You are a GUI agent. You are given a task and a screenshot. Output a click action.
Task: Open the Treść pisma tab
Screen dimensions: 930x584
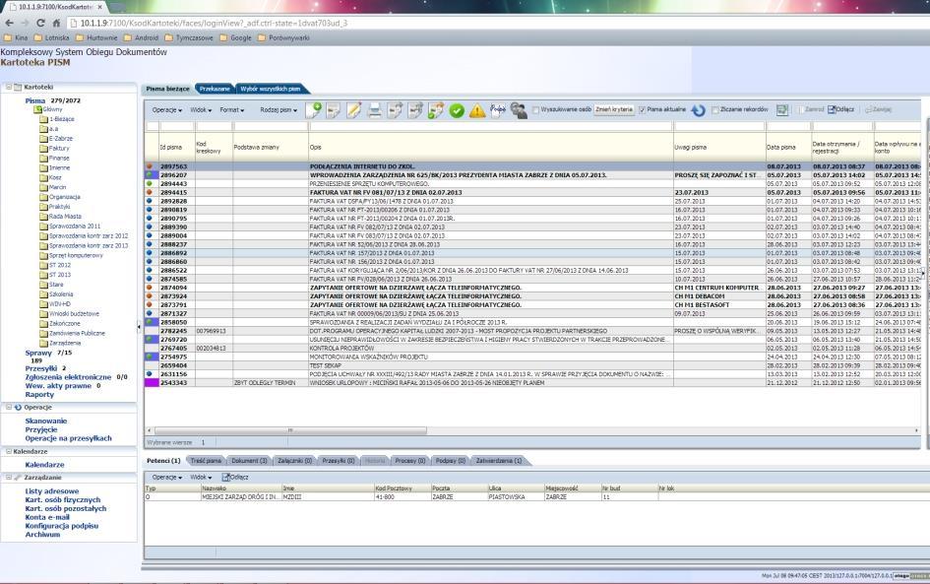pyautogui.click(x=206, y=461)
